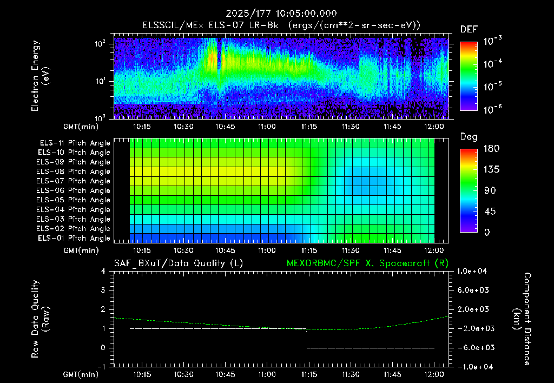This screenshot has width=554, height=383.
Task: Select the Raw Data Quality (Raw) axis label
Action: [x=40, y=319]
